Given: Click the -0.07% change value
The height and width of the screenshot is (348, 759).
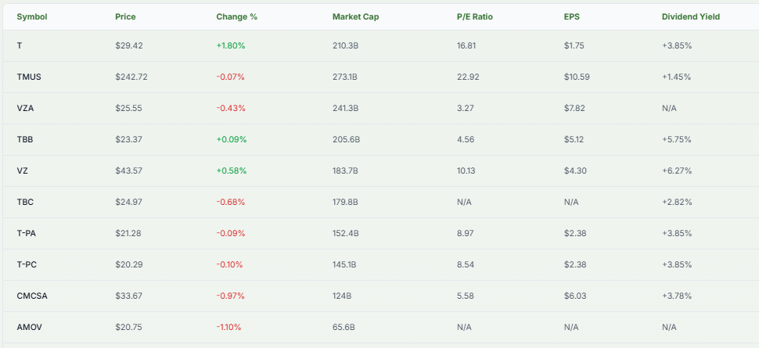Looking at the screenshot, I should click(230, 77).
